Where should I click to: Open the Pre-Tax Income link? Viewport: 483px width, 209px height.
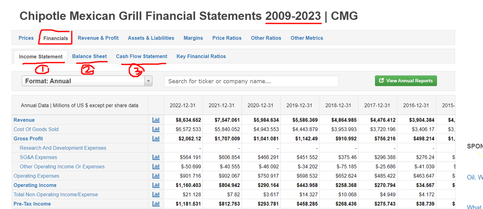[x=32, y=204]
